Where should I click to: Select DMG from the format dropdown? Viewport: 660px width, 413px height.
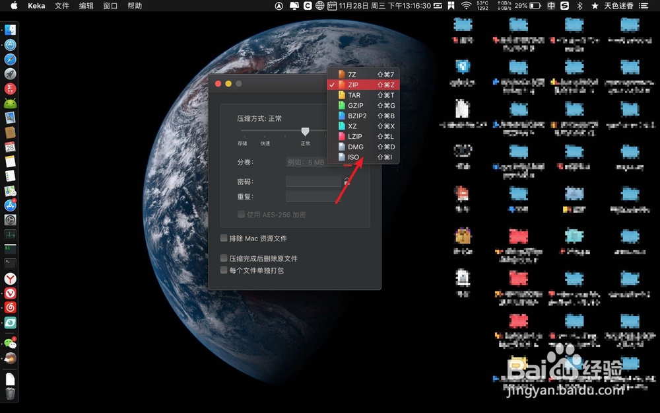coord(356,147)
